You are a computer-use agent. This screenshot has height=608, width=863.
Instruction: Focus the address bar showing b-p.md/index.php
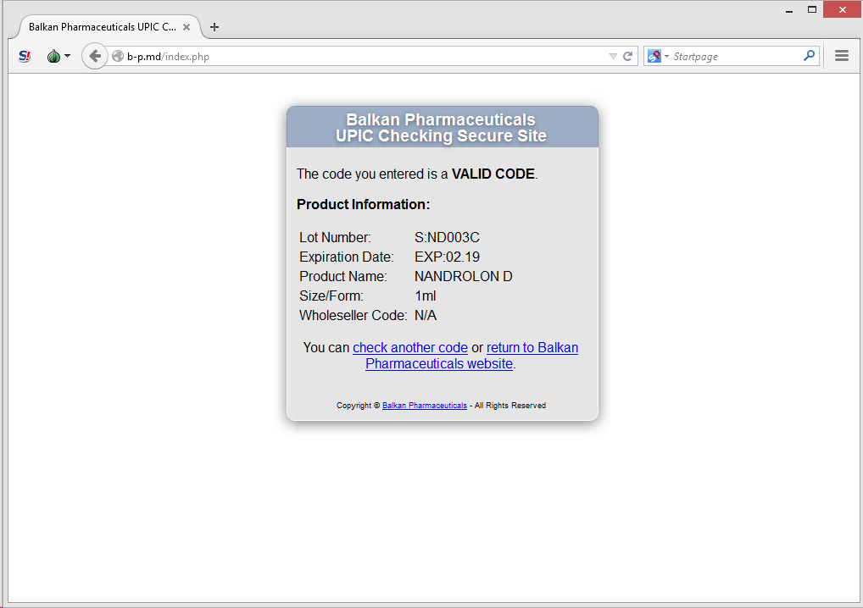[363, 56]
